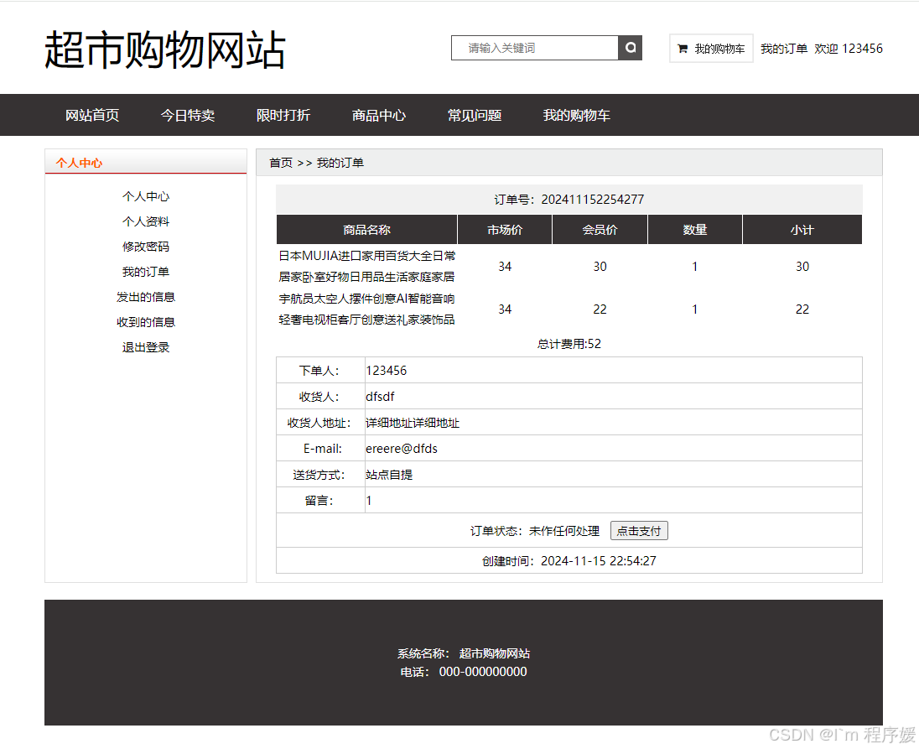The image size is (919, 749).
Task: Click 首页 in the breadcrumb
Action: pyautogui.click(x=281, y=163)
